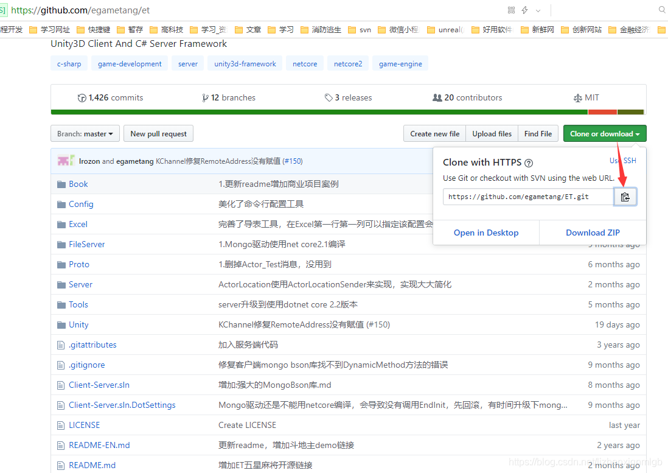Click the Server folder icon
This screenshot has height=473, width=668.
[61, 284]
